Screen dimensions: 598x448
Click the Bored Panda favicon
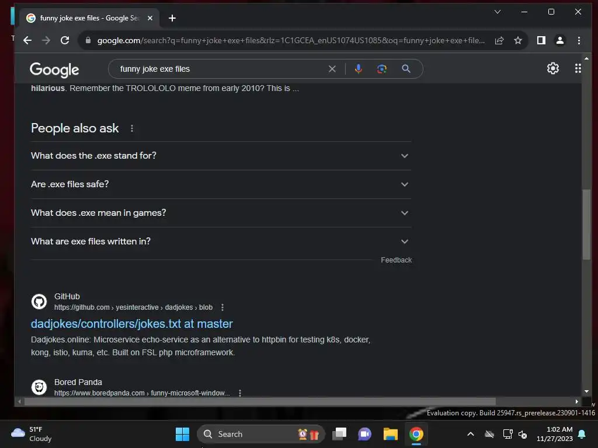click(x=39, y=387)
